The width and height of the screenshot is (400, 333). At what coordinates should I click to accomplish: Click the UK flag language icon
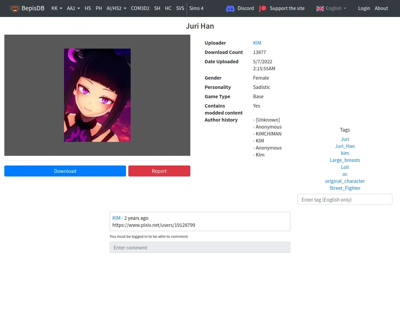coord(320,8)
